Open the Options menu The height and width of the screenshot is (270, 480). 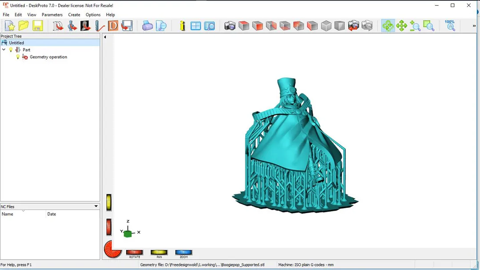(93, 15)
